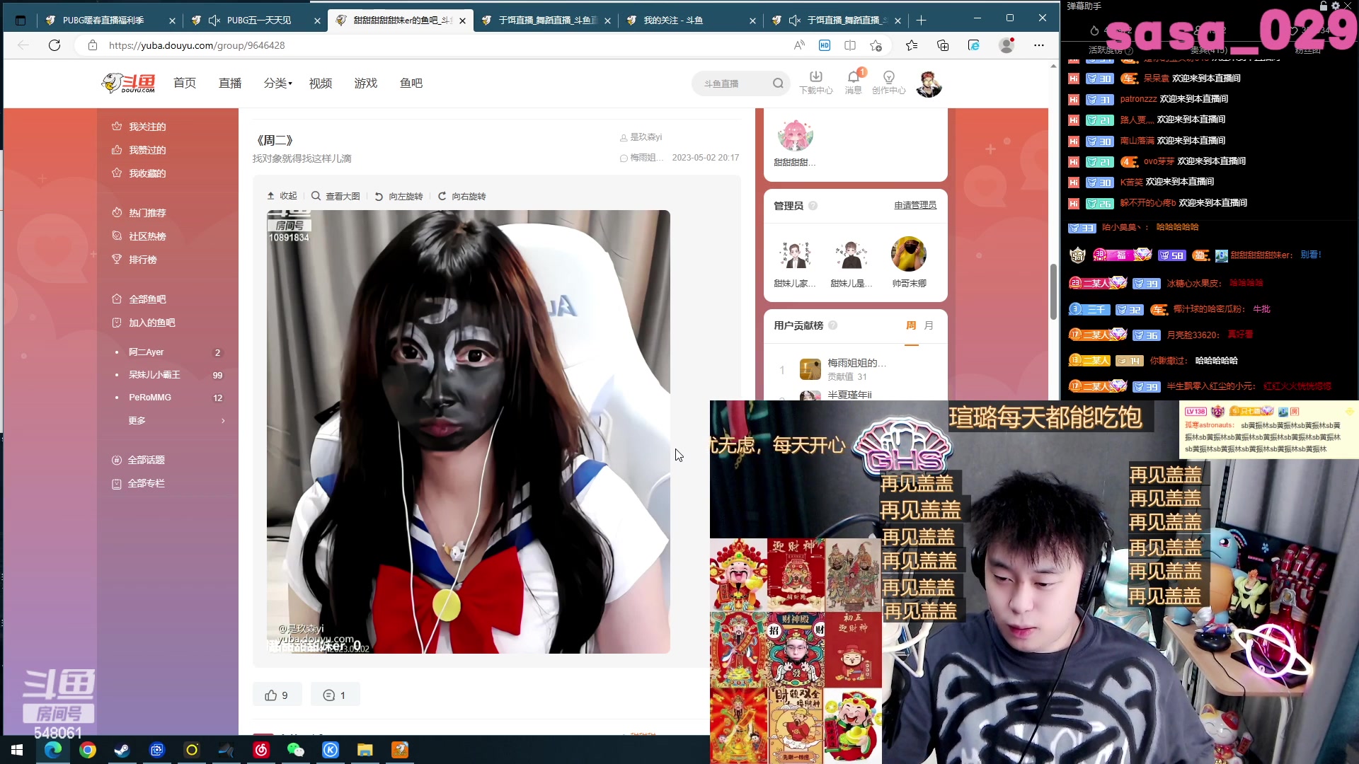Viewport: 1359px width, 764px height.
Task: Click the 申请管理员 link
Action: pos(915,205)
